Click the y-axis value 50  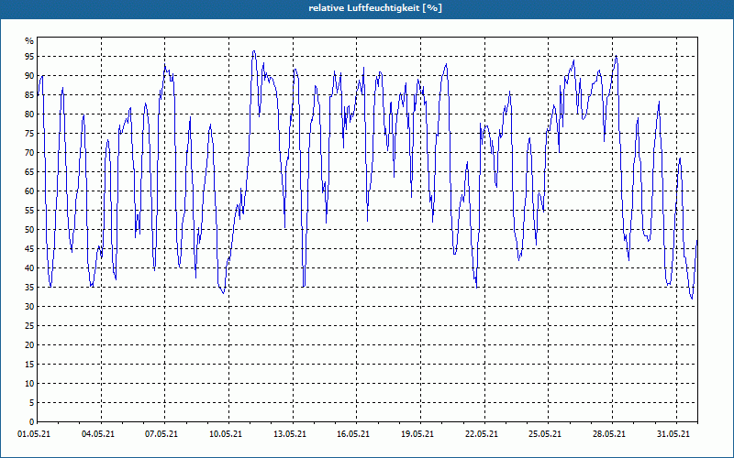click(29, 230)
